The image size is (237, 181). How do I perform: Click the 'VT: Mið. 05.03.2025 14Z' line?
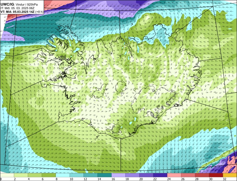tap(18, 12)
